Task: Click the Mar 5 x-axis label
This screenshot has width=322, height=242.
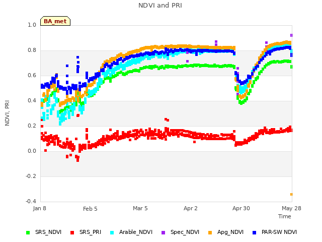Action: (x=140, y=208)
